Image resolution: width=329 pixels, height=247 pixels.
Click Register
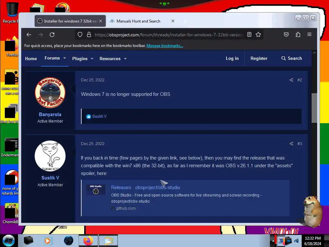[x=259, y=59]
